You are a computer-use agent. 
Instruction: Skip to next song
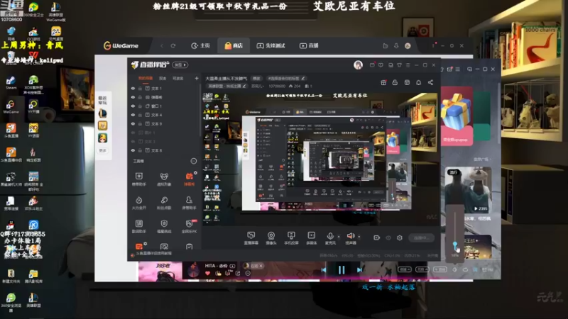[x=359, y=270]
